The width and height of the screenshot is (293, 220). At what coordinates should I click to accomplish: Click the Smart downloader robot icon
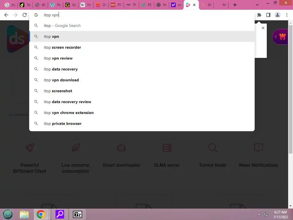point(121,148)
